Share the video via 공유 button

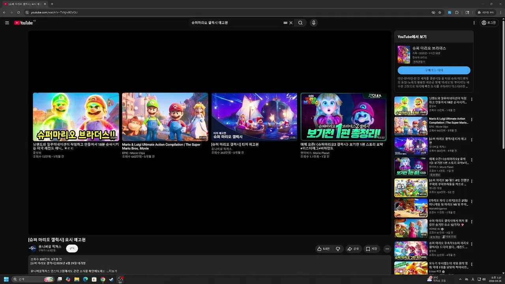point(353,249)
